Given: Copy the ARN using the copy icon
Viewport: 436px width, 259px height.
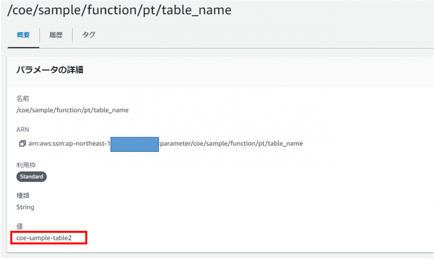Looking at the screenshot, I should coord(22,144).
